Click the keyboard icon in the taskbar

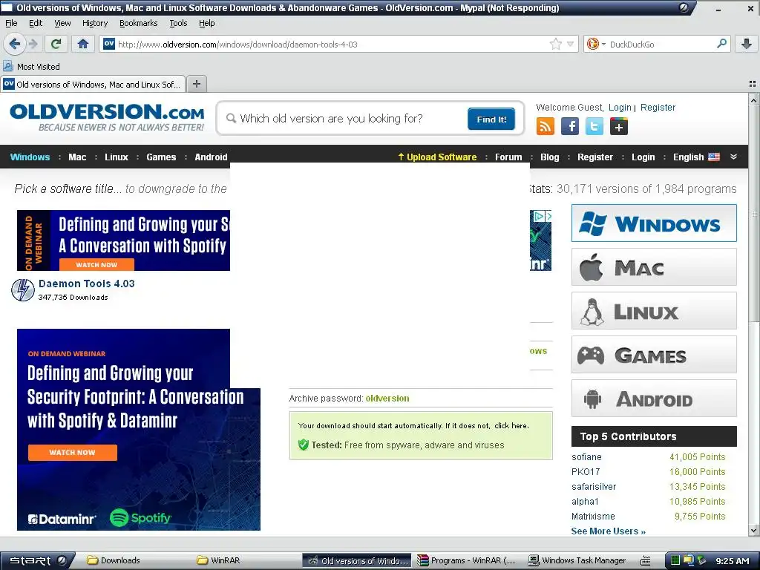click(x=645, y=561)
